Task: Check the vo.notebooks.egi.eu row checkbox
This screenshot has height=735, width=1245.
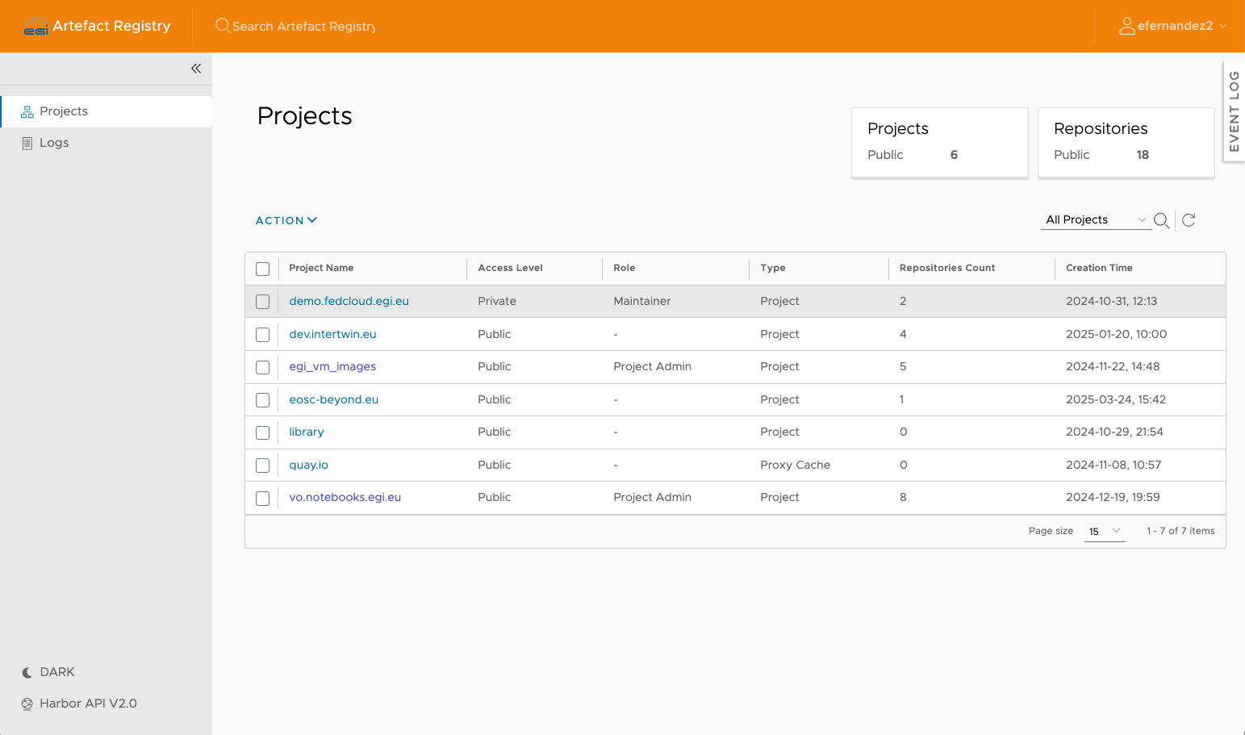Action: pos(263,499)
